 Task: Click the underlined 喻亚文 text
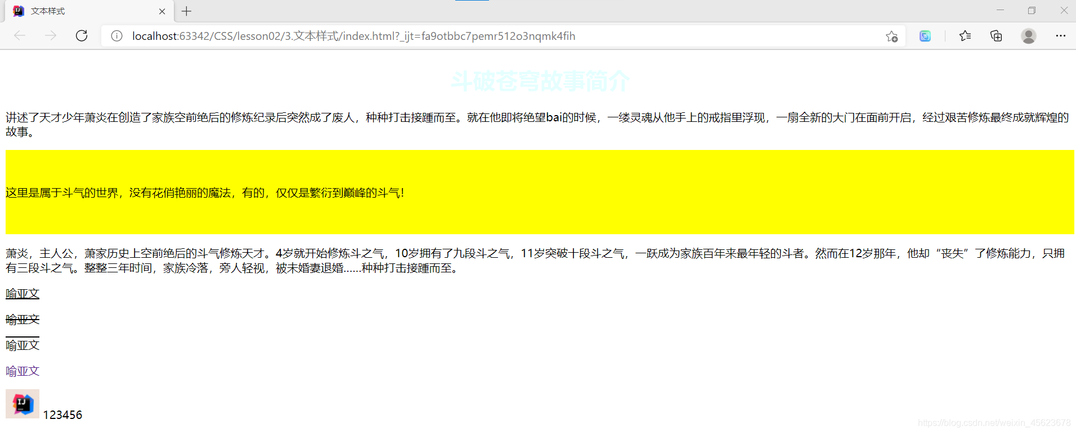pyautogui.click(x=23, y=294)
